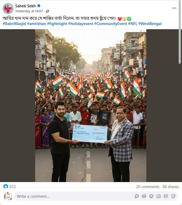This screenshot has width=182, height=205.
Task: Expand the commenter profile switcher arrow
Action: 11,199
